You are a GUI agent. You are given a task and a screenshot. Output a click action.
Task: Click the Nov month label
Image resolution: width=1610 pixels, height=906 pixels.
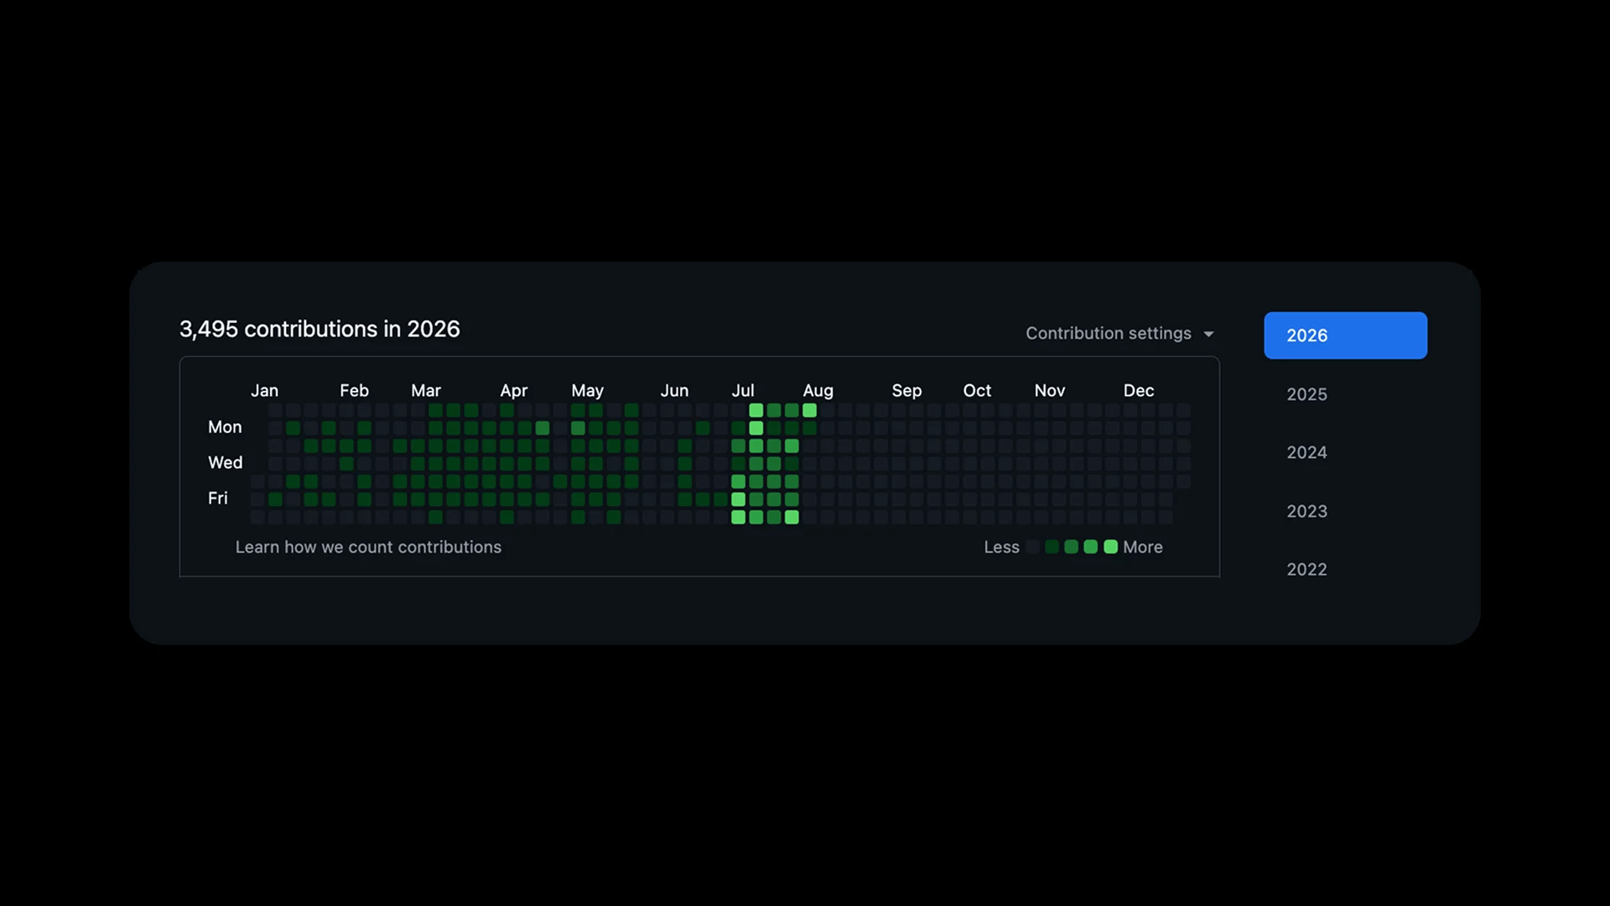[x=1050, y=390]
